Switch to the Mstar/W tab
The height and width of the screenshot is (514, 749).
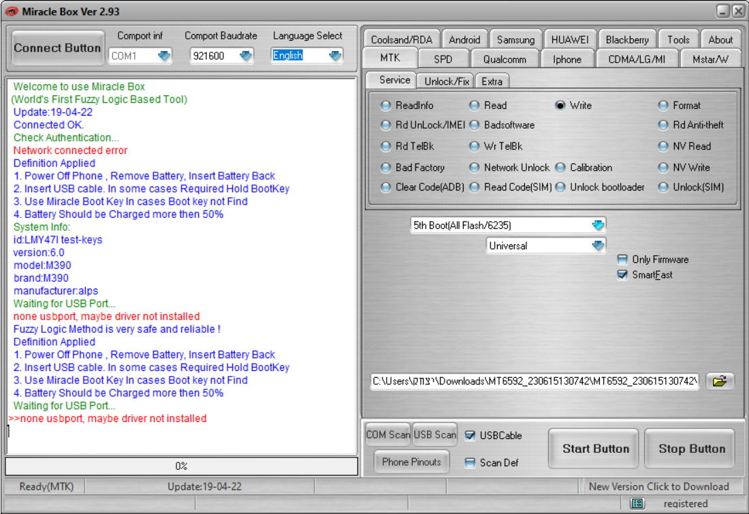[x=710, y=59]
